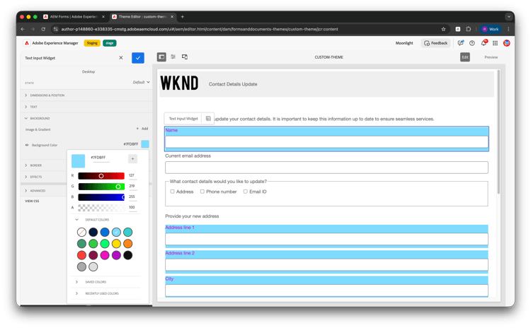Adjust the green G color slider

(101, 187)
